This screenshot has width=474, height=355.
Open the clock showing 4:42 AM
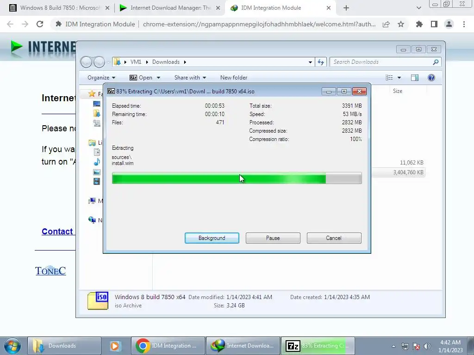450,346
